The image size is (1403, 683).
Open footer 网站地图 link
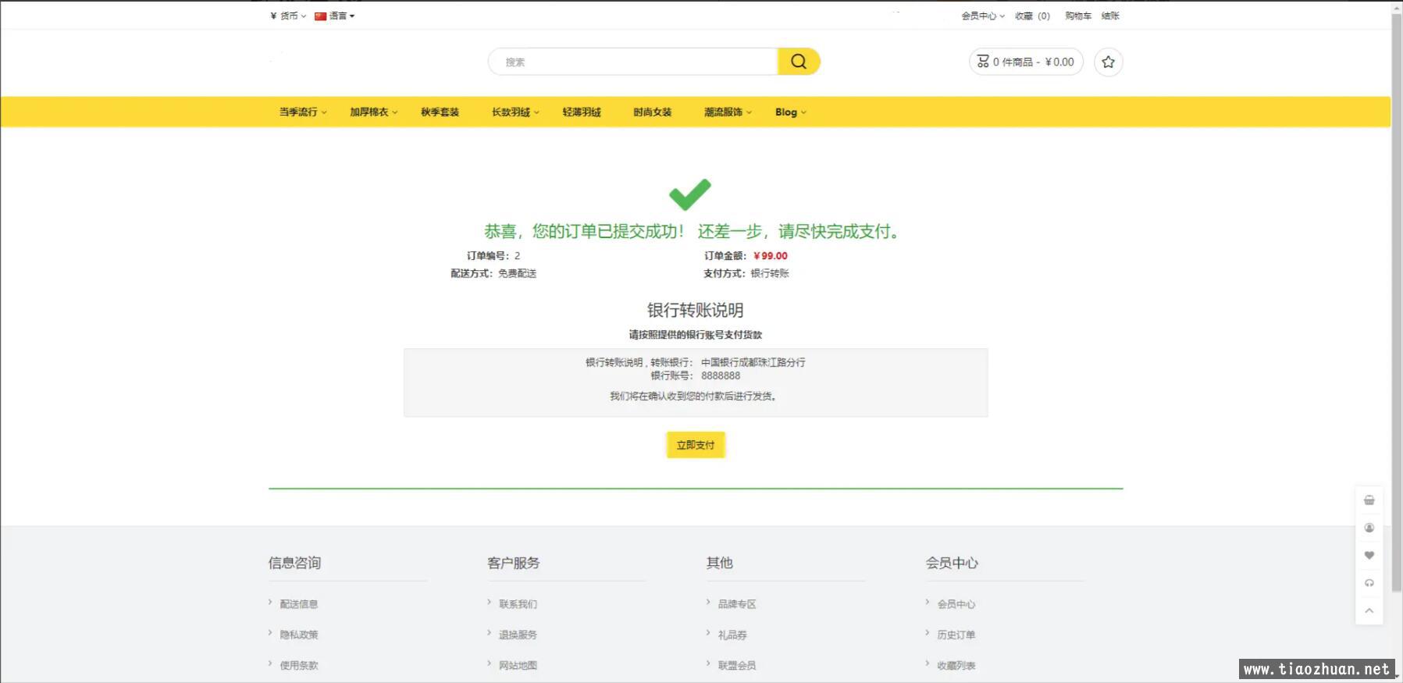518,666
